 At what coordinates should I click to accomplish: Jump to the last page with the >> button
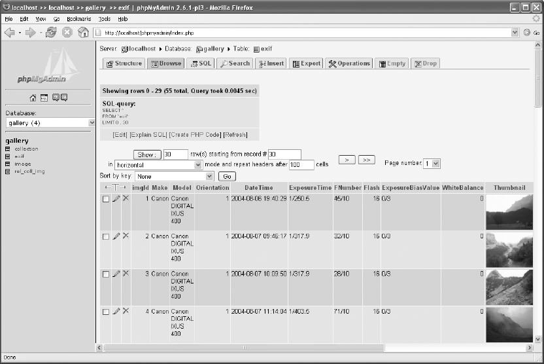coord(367,160)
